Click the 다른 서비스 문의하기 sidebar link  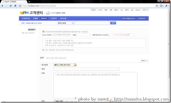[28, 33]
